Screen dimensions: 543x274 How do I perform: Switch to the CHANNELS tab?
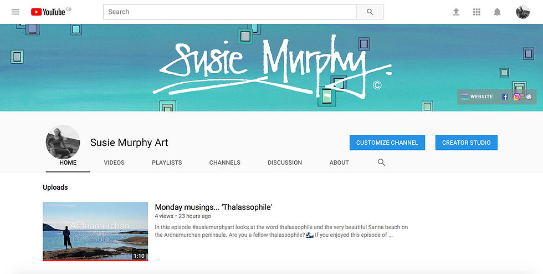pyautogui.click(x=225, y=163)
